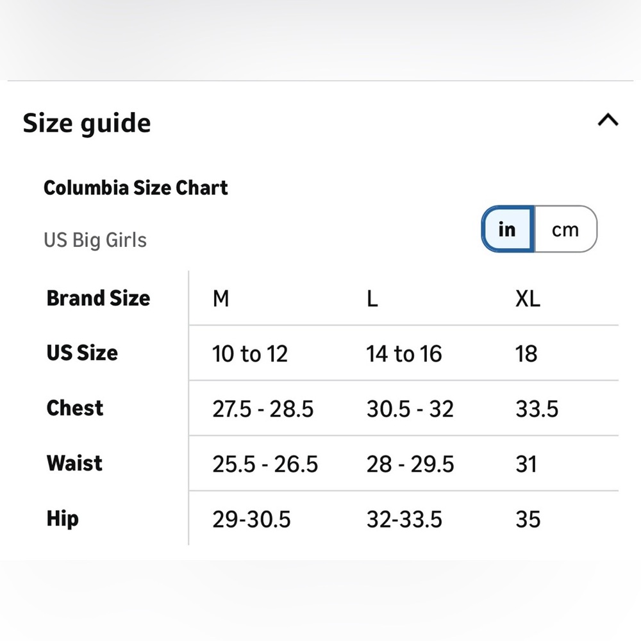Select inches unit toggle
The image size is (641, 641).
pyautogui.click(x=507, y=229)
